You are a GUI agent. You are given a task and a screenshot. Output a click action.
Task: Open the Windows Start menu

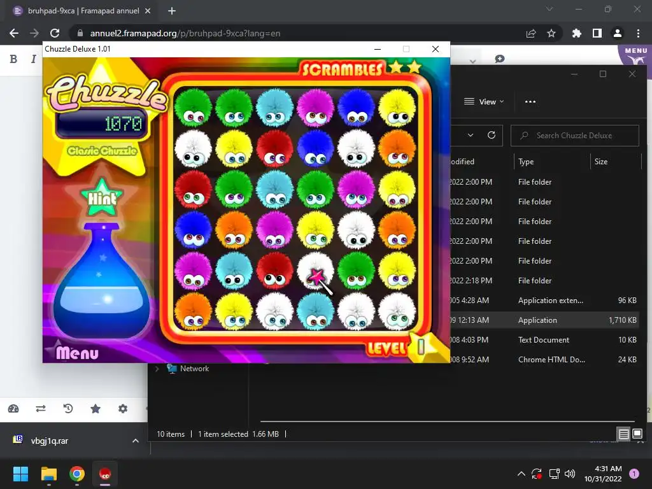(20, 474)
